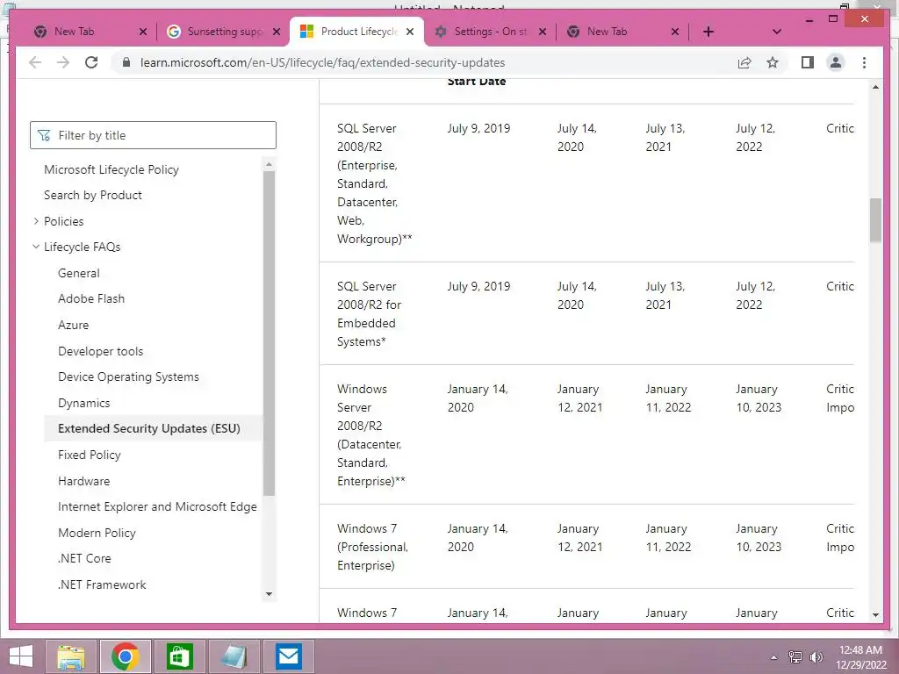Open a new tab with plus button

[708, 32]
